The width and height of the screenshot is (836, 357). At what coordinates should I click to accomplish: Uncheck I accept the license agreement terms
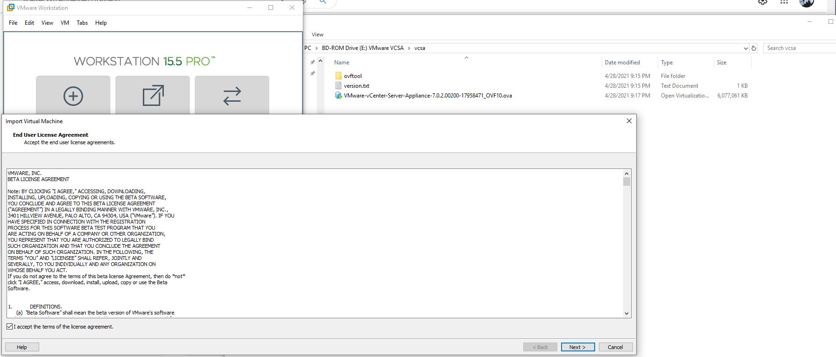click(10, 327)
